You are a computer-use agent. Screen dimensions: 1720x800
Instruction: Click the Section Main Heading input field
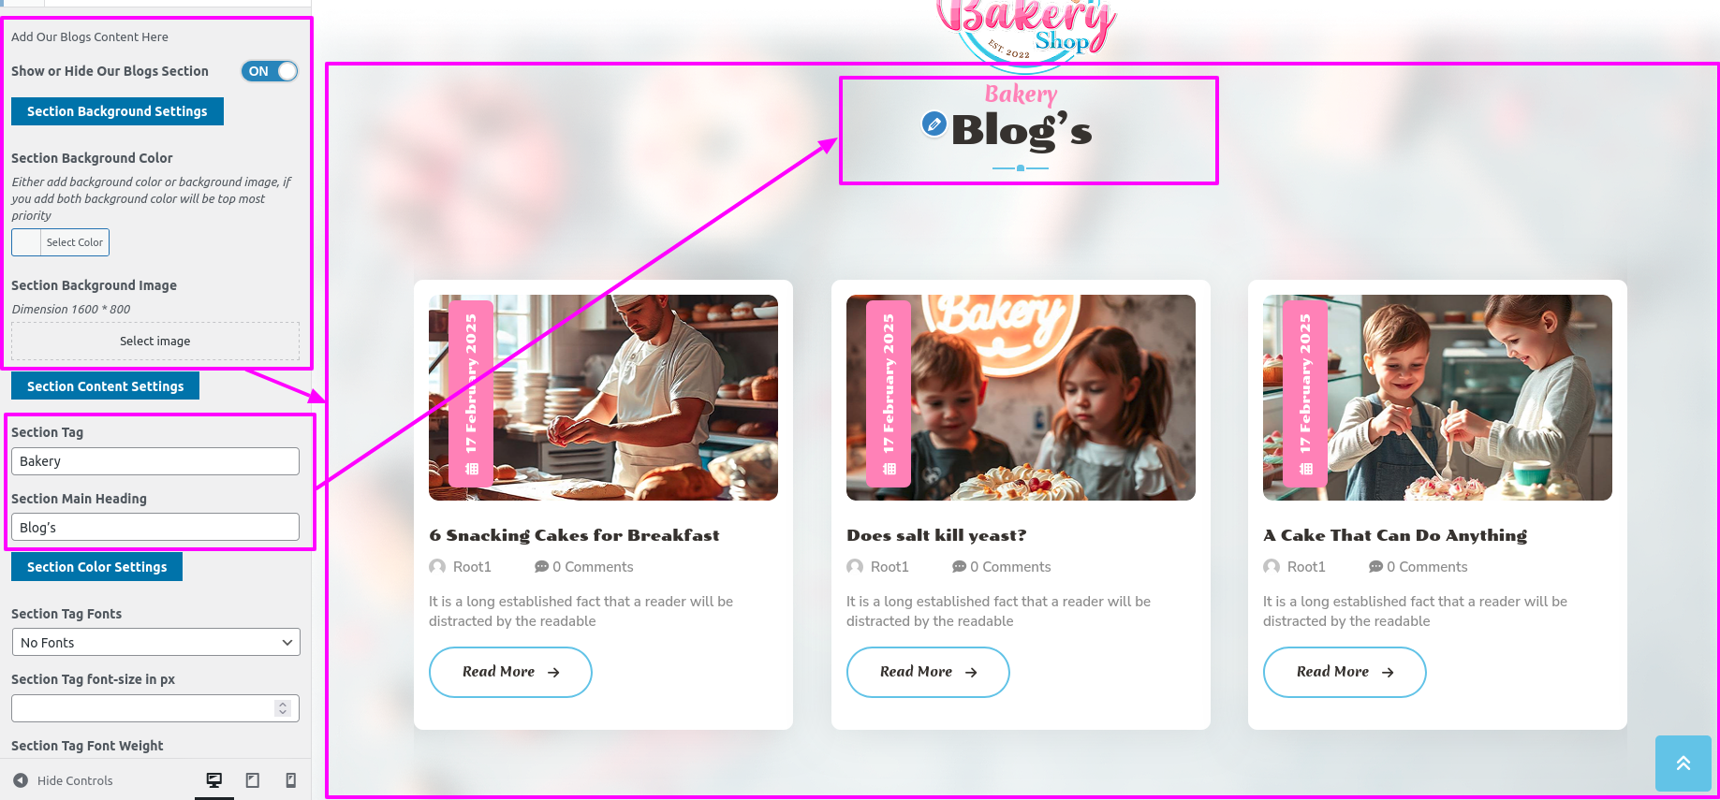155,528
